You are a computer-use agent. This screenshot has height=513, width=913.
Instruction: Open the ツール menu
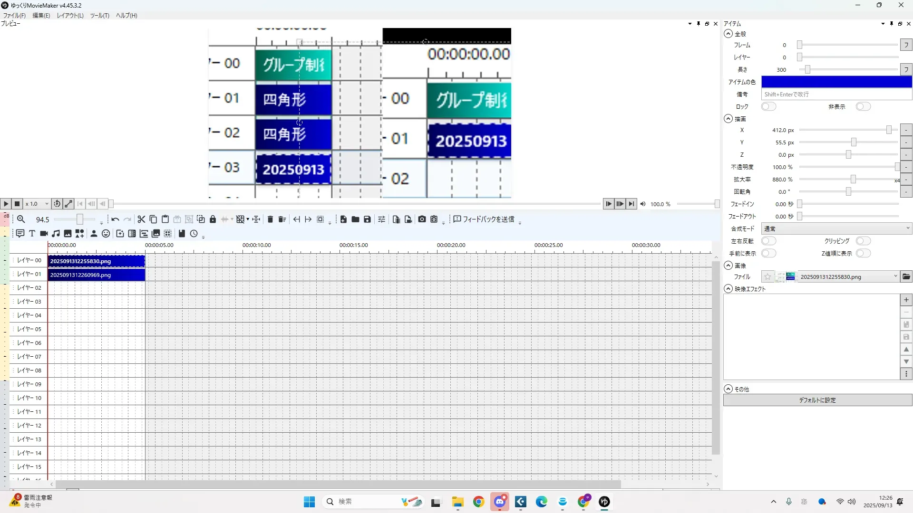click(99, 16)
